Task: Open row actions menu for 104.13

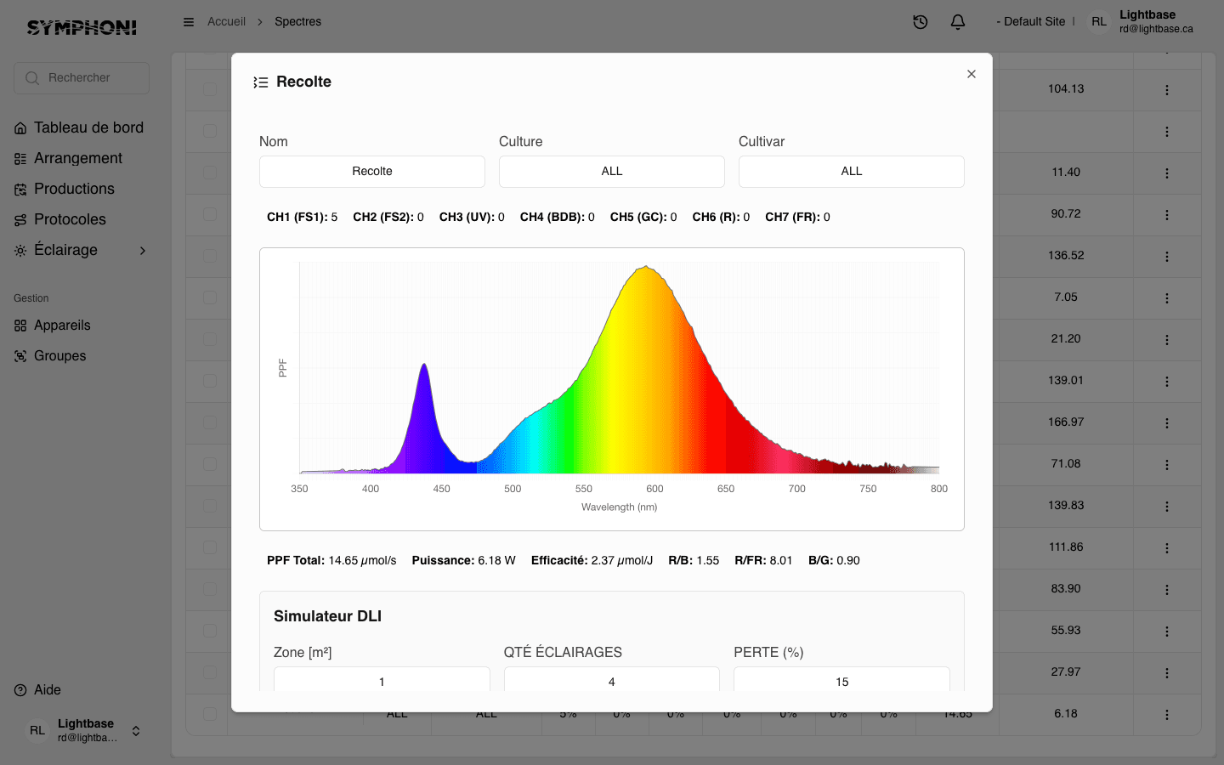Action: pyautogui.click(x=1166, y=89)
